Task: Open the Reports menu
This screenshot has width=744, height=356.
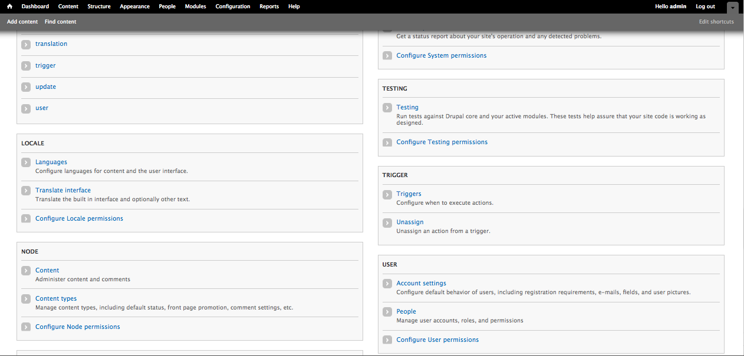Action: click(x=269, y=6)
